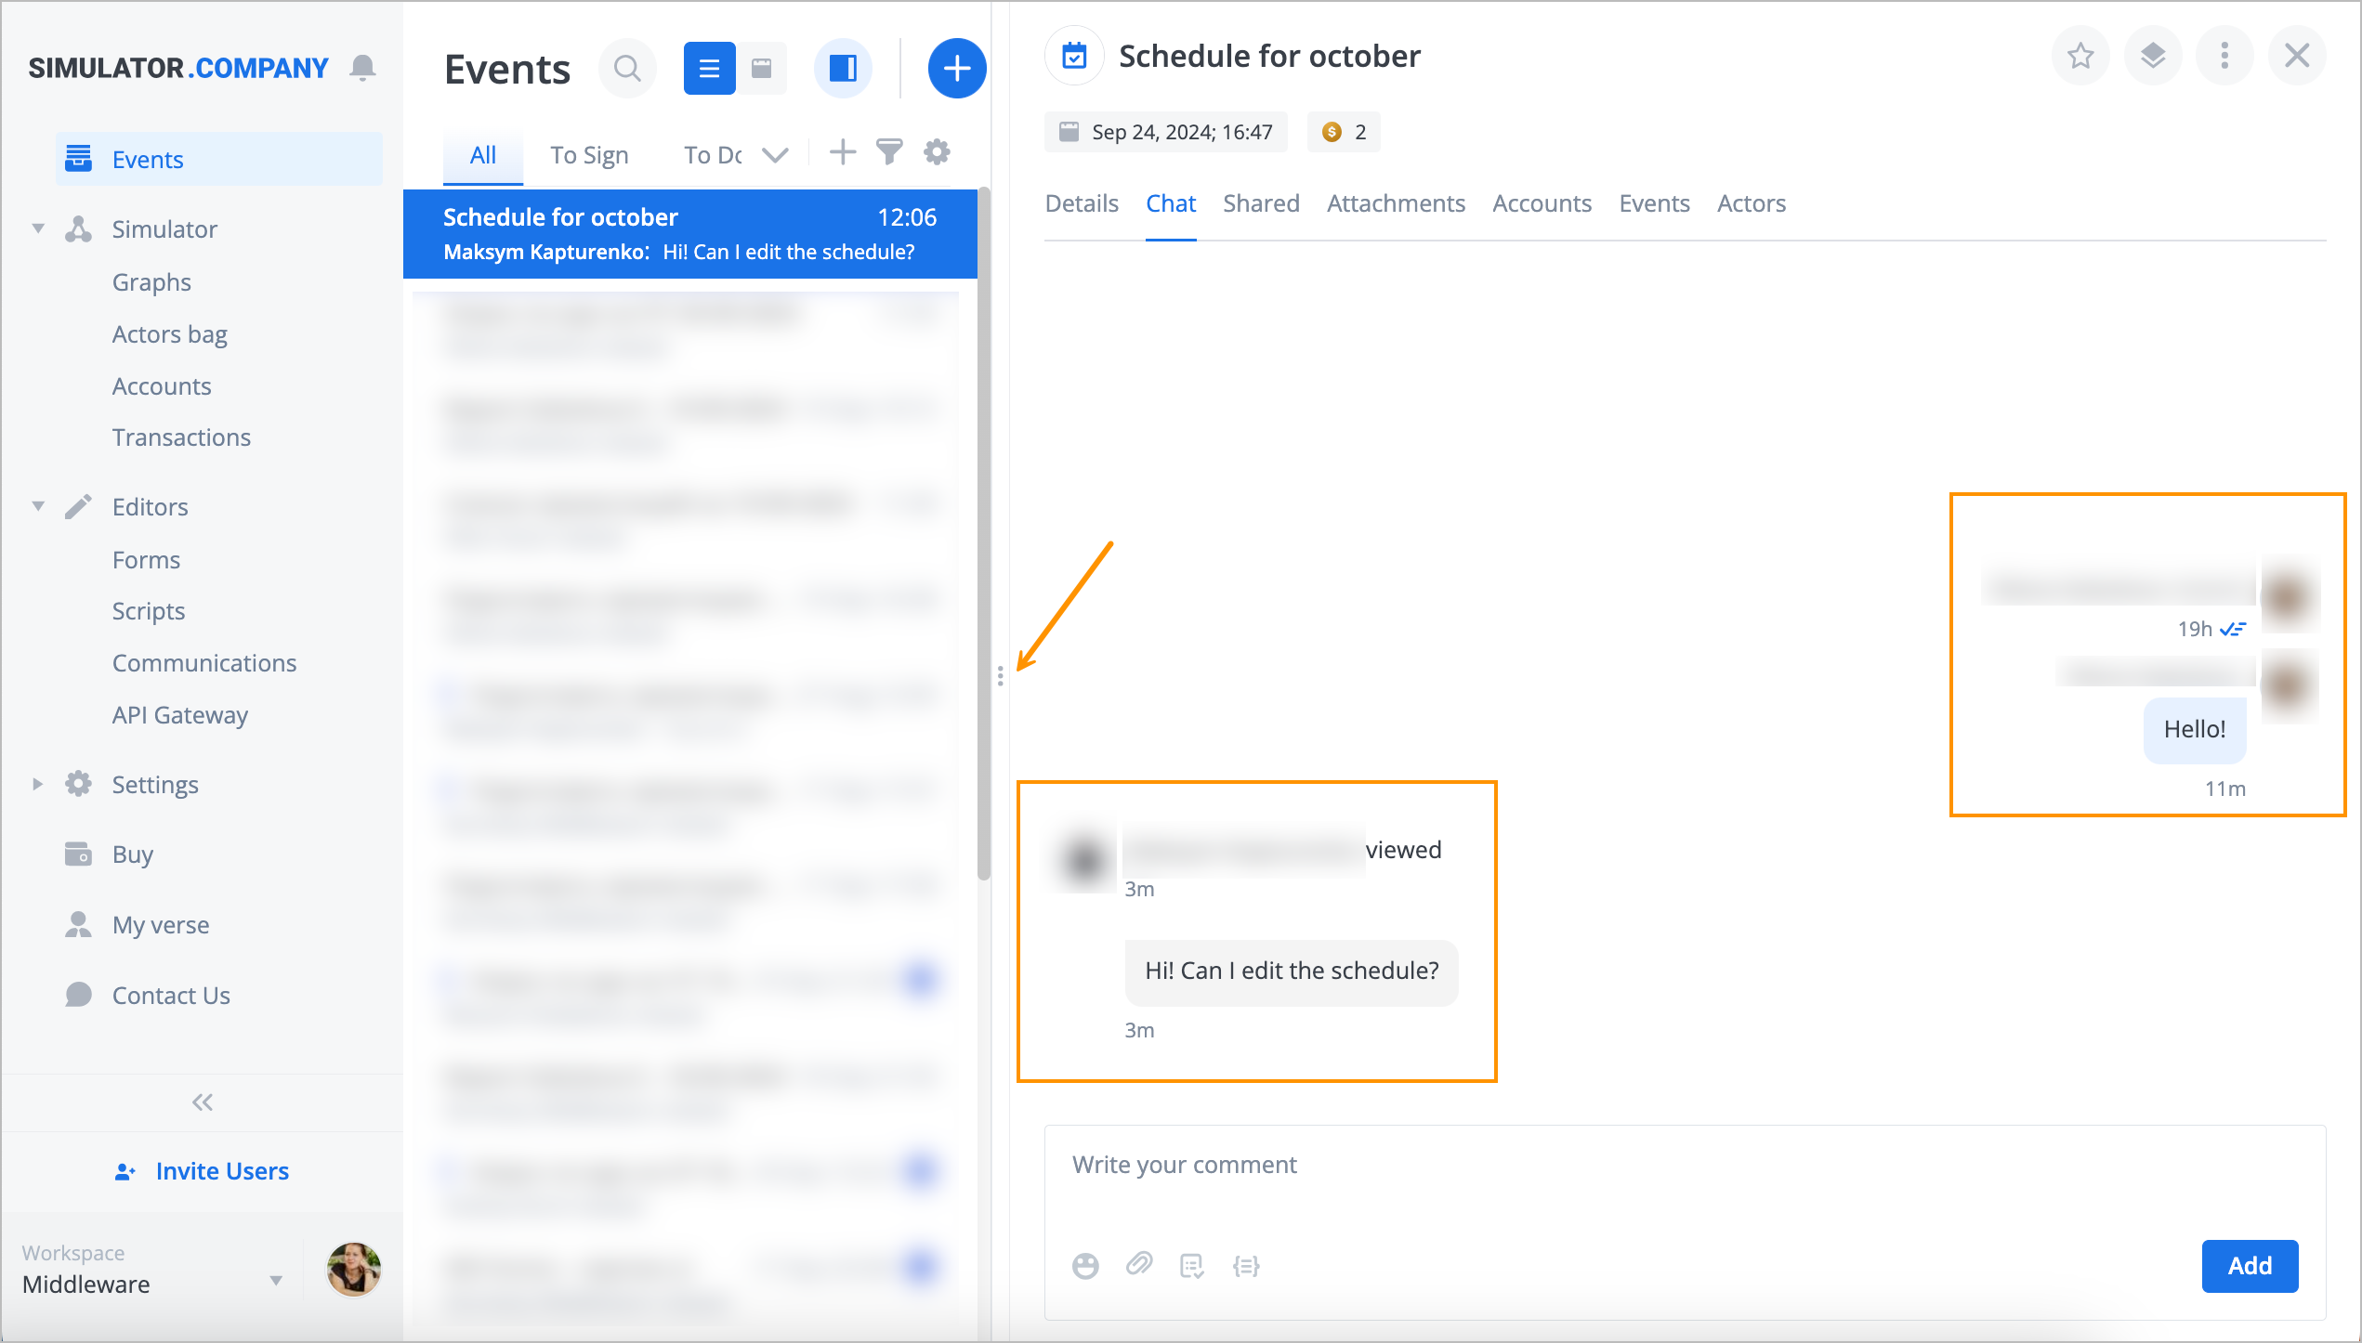
Task: Switch to the Details tab
Action: click(x=1079, y=202)
